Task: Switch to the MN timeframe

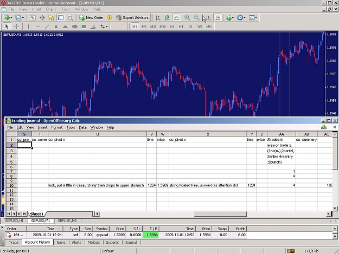Action: (209, 27)
